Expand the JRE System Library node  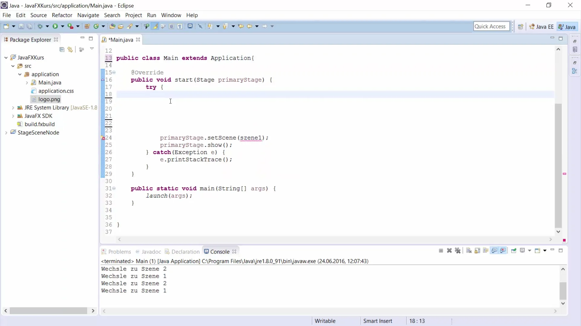(13, 107)
